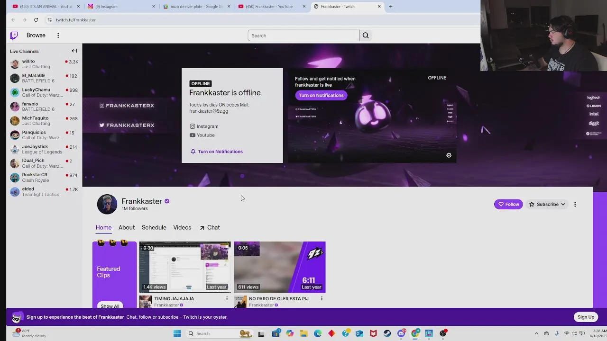Click the Browse link
The image size is (607, 341).
click(36, 36)
